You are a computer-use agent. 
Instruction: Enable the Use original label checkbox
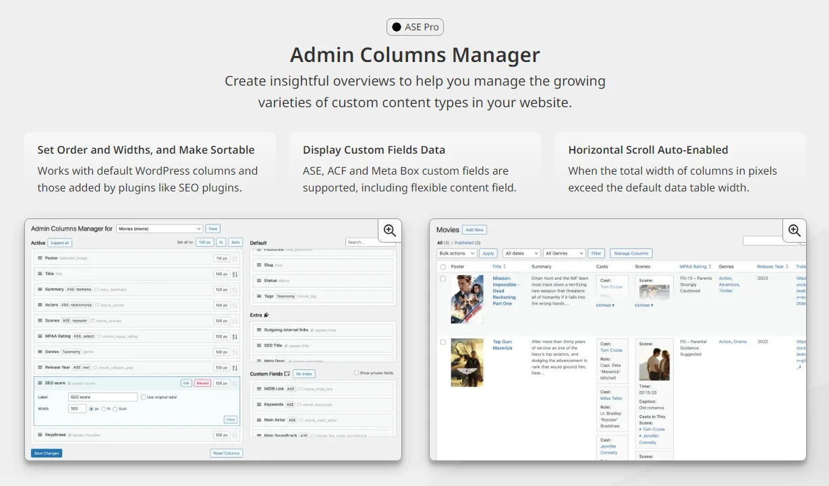pyautogui.click(x=143, y=397)
